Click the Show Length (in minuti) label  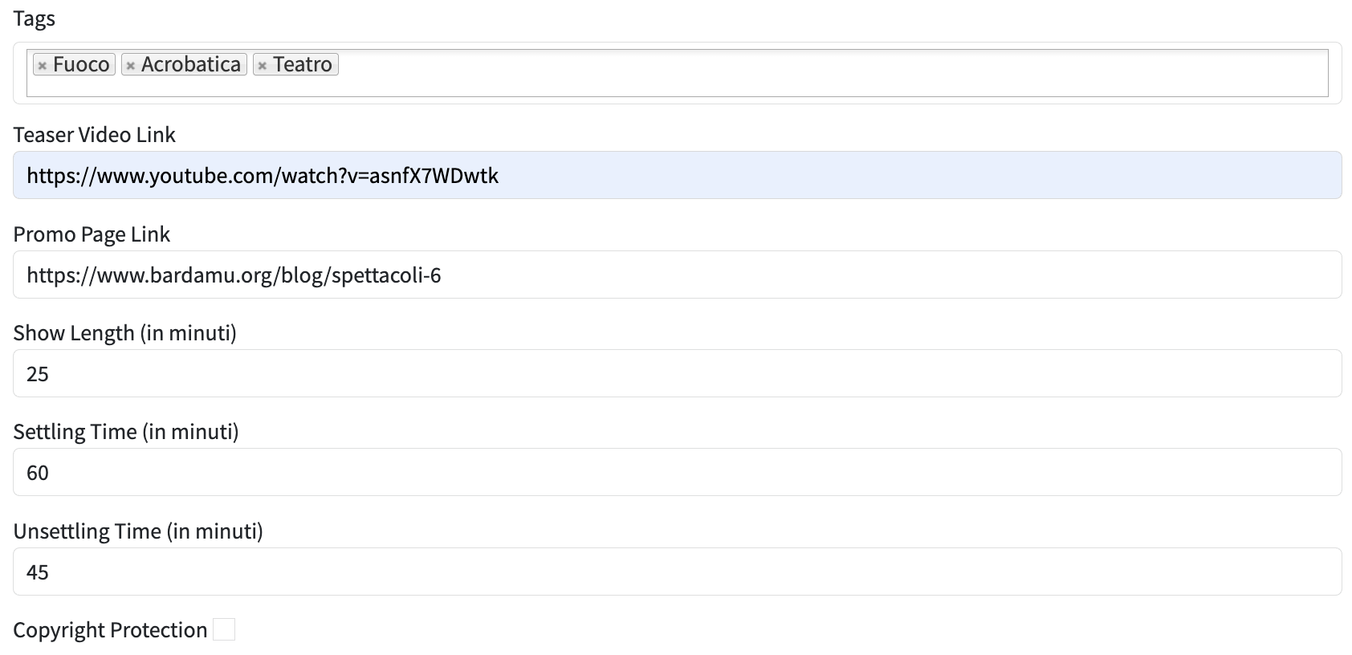pos(124,333)
